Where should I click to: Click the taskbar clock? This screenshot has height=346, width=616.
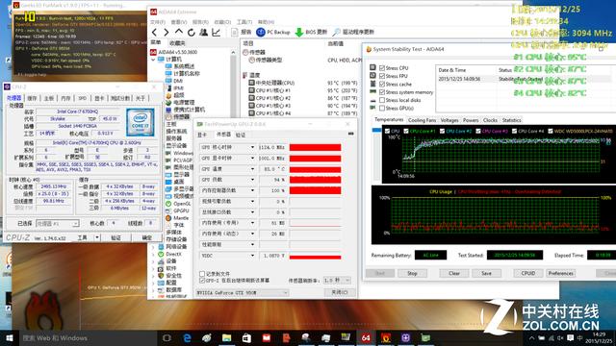(599, 337)
